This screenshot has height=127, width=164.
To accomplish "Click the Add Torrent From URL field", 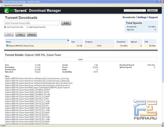I will [32, 23].
